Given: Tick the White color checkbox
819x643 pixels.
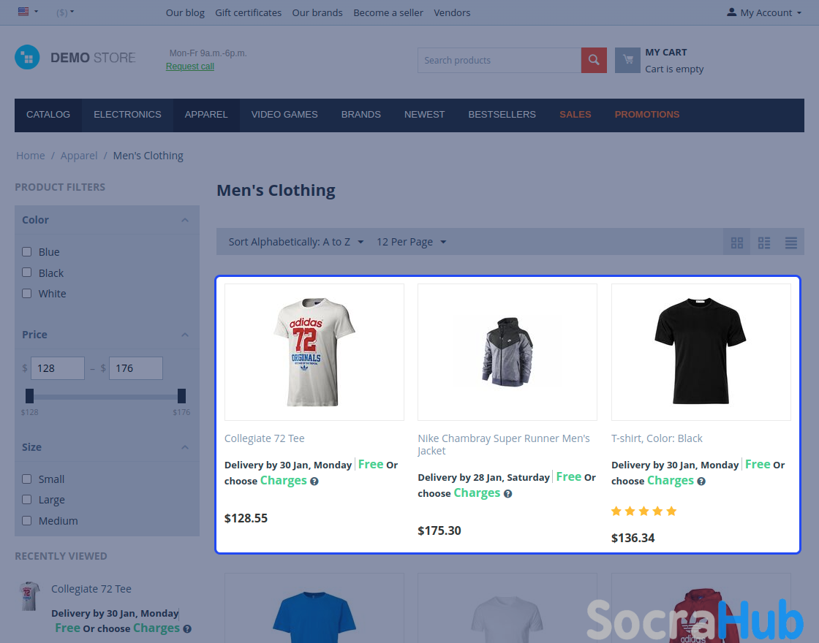Looking at the screenshot, I should pyautogui.click(x=26, y=293).
